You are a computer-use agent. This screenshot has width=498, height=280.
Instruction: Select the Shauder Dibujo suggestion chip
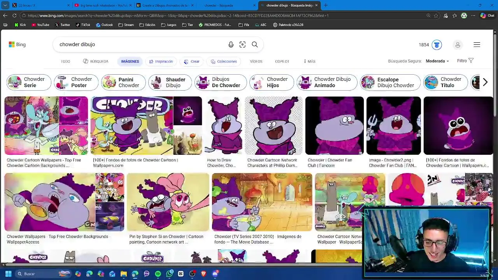pyautogui.click(x=170, y=82)
